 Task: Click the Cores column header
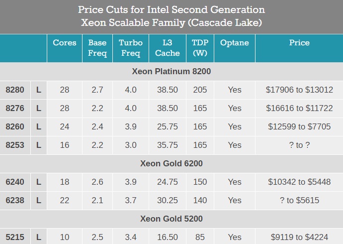tap(65, 43)
